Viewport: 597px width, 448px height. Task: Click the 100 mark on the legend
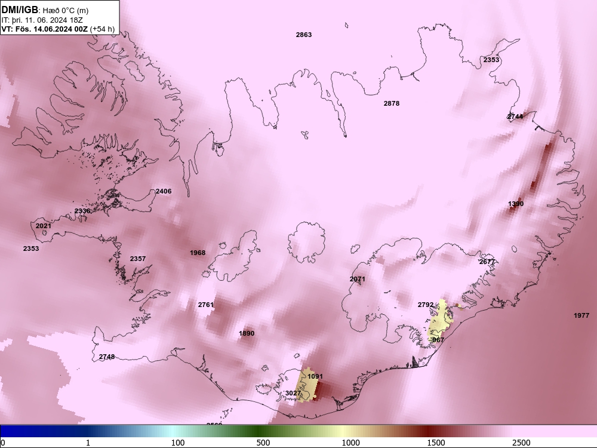coord(178,443)
